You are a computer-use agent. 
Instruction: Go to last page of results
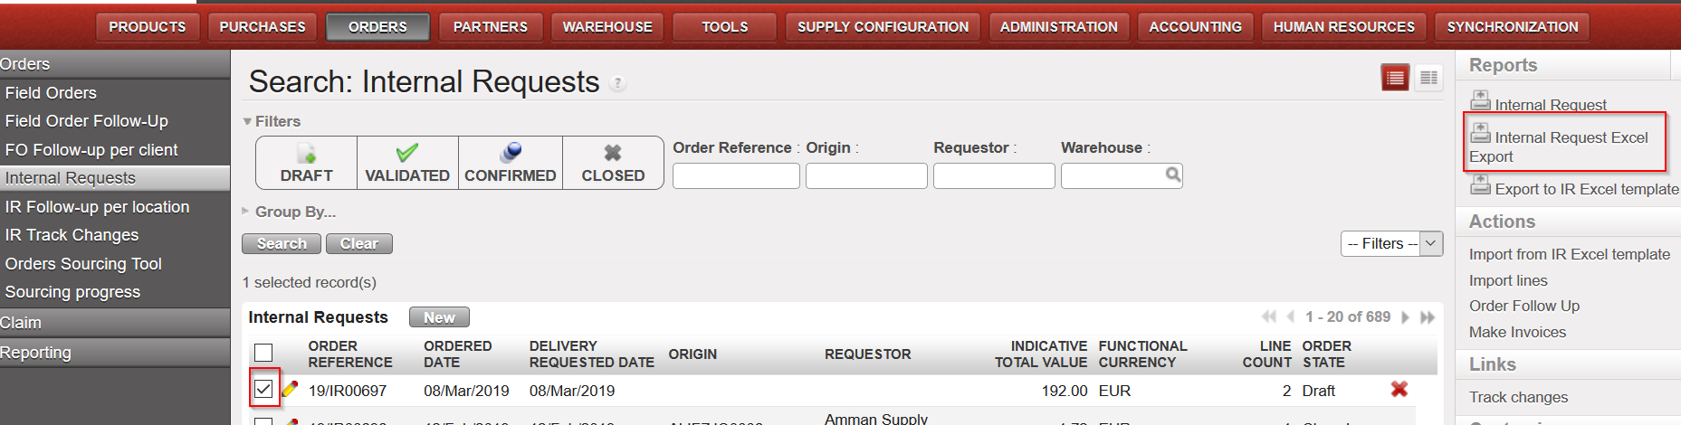pos(1428,316)
